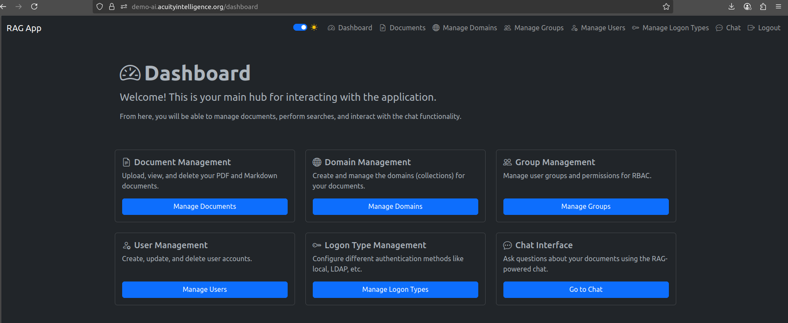Log out using the Logout link
The width and height of the screenshot is (788, 323).
click(764, 28)
